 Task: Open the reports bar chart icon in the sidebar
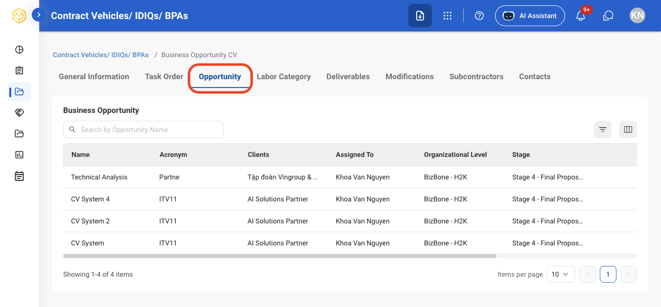tap(19, 154)
